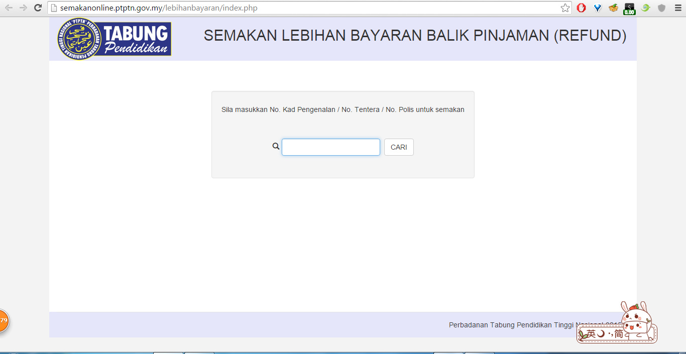This screenshot has width=686, height=354.
Task: Click the orange 79 badge bubble
Action: (3, 320)
